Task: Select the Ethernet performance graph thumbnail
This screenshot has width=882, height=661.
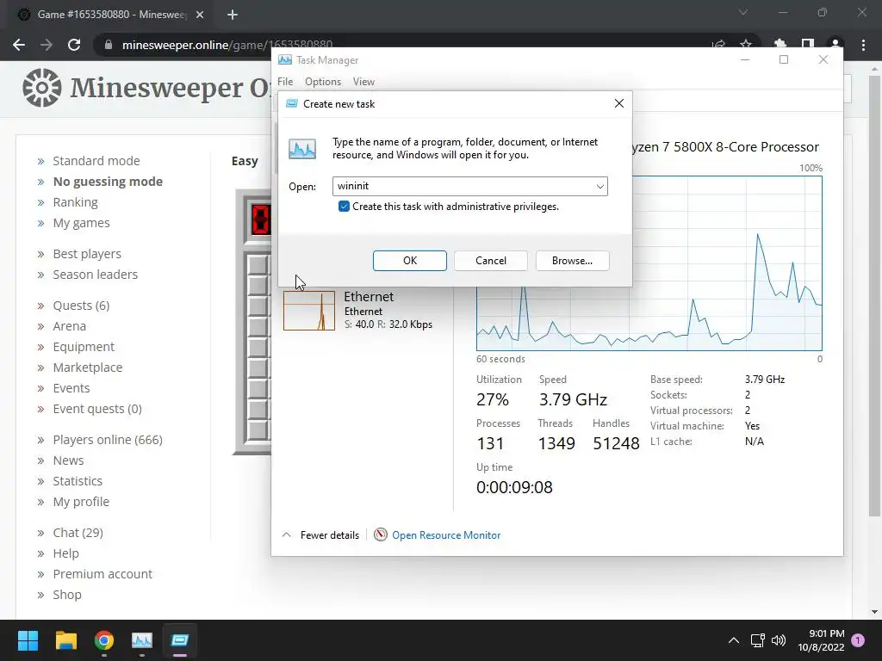Action: point(309,310)
